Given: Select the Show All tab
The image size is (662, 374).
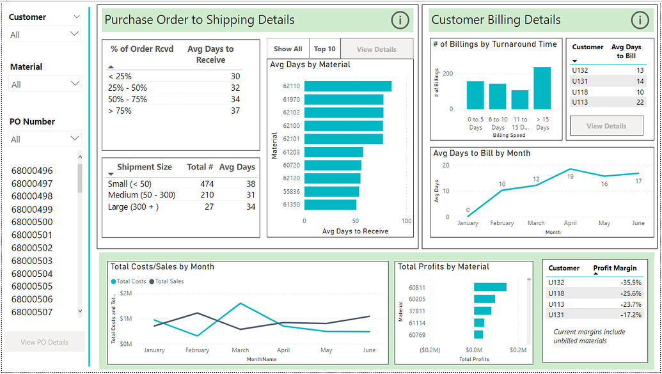Looking at the screenshot, I should (x=288, y=49).
